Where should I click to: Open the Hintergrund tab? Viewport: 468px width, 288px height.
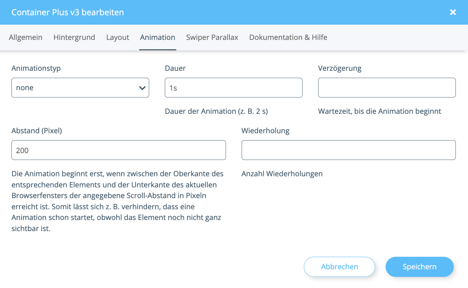tap(74, 37)
